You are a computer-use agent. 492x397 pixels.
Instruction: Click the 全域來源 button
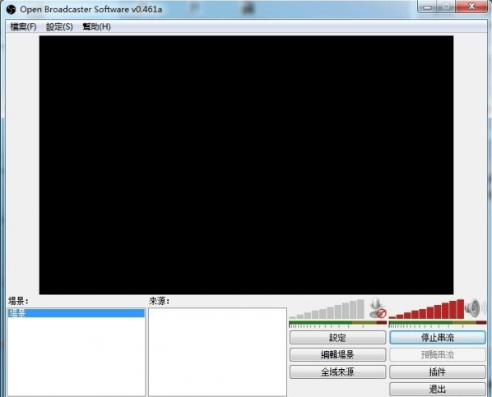click(x=337, y=372)
